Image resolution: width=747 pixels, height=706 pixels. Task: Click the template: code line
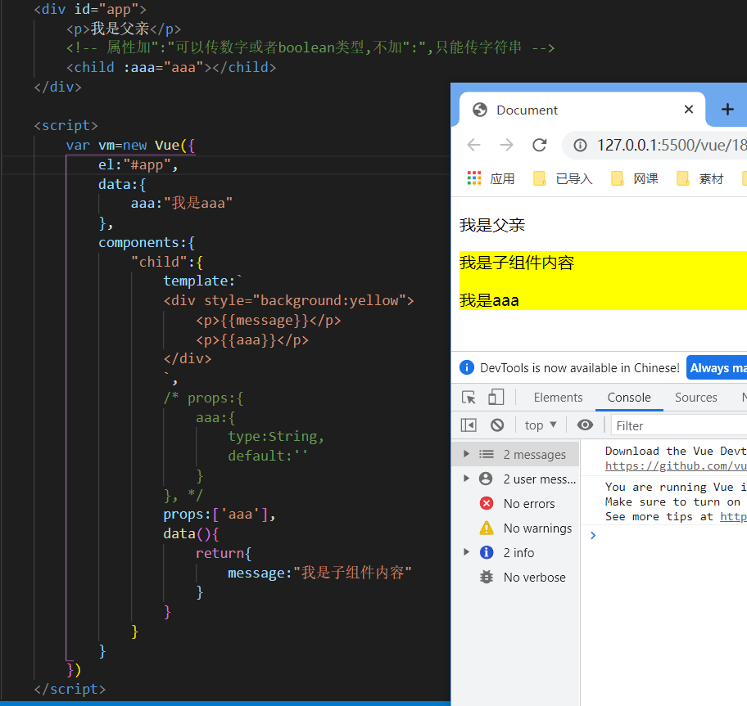point(203,281)
